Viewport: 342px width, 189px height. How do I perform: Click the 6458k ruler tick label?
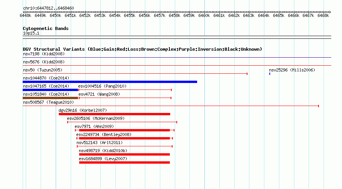tap(174, 15)
